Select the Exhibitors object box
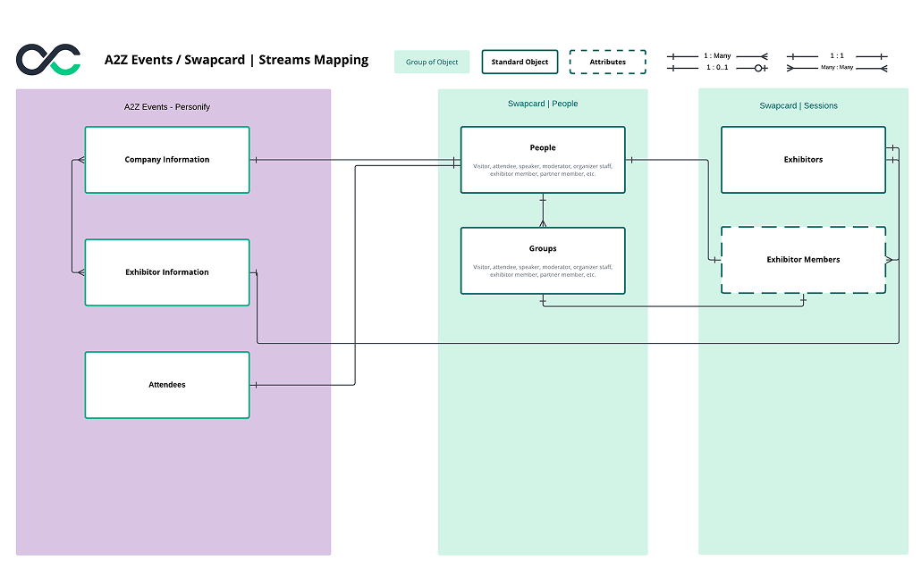 [803, 160]
